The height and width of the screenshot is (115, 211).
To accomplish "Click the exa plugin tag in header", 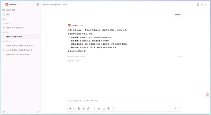I will [x=65, y=5].
